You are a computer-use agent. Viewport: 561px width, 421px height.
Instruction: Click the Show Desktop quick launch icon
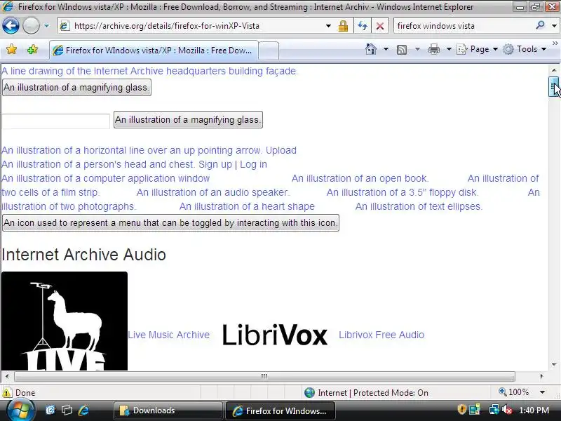point(50,410)
